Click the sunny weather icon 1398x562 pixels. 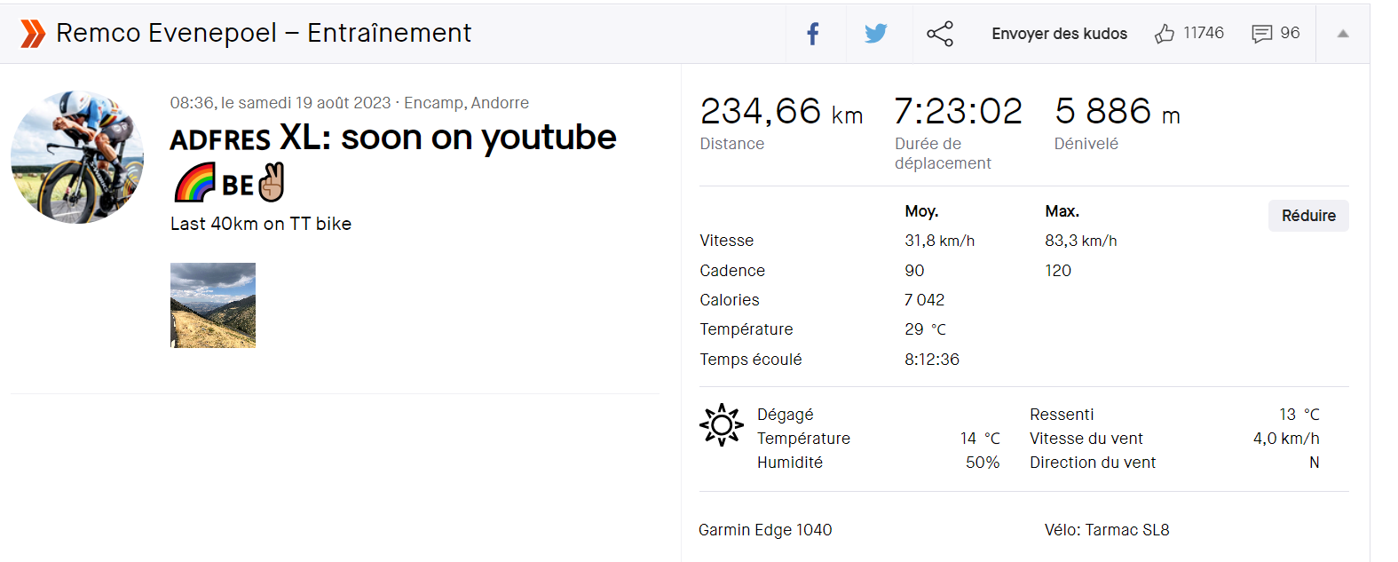pyautogui.click(x=721, y=425)
